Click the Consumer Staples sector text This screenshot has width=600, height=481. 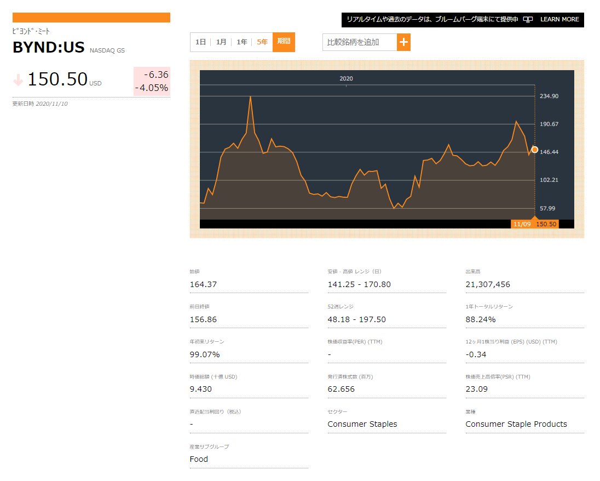(362, 425)
